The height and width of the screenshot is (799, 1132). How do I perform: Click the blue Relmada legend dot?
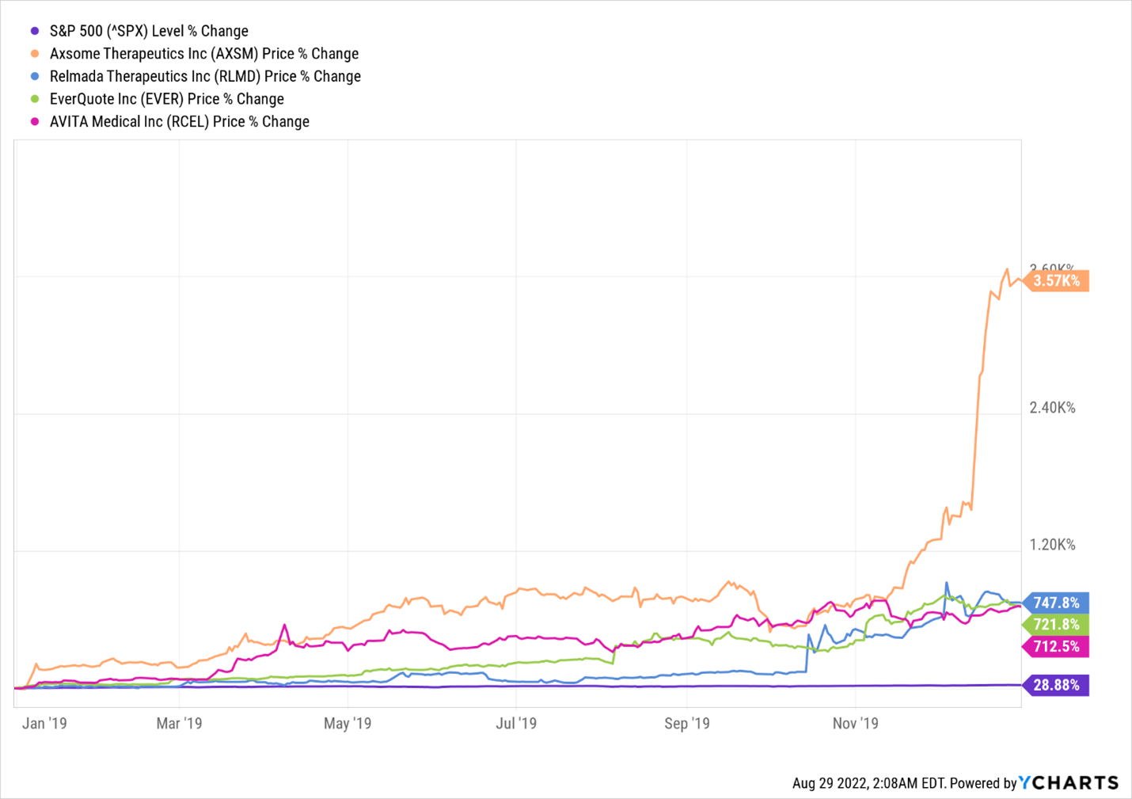click(x=35, y=77)
